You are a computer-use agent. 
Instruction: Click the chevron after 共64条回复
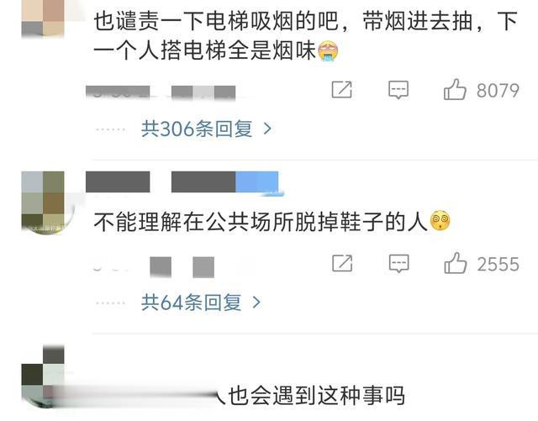tap(256, 303)
